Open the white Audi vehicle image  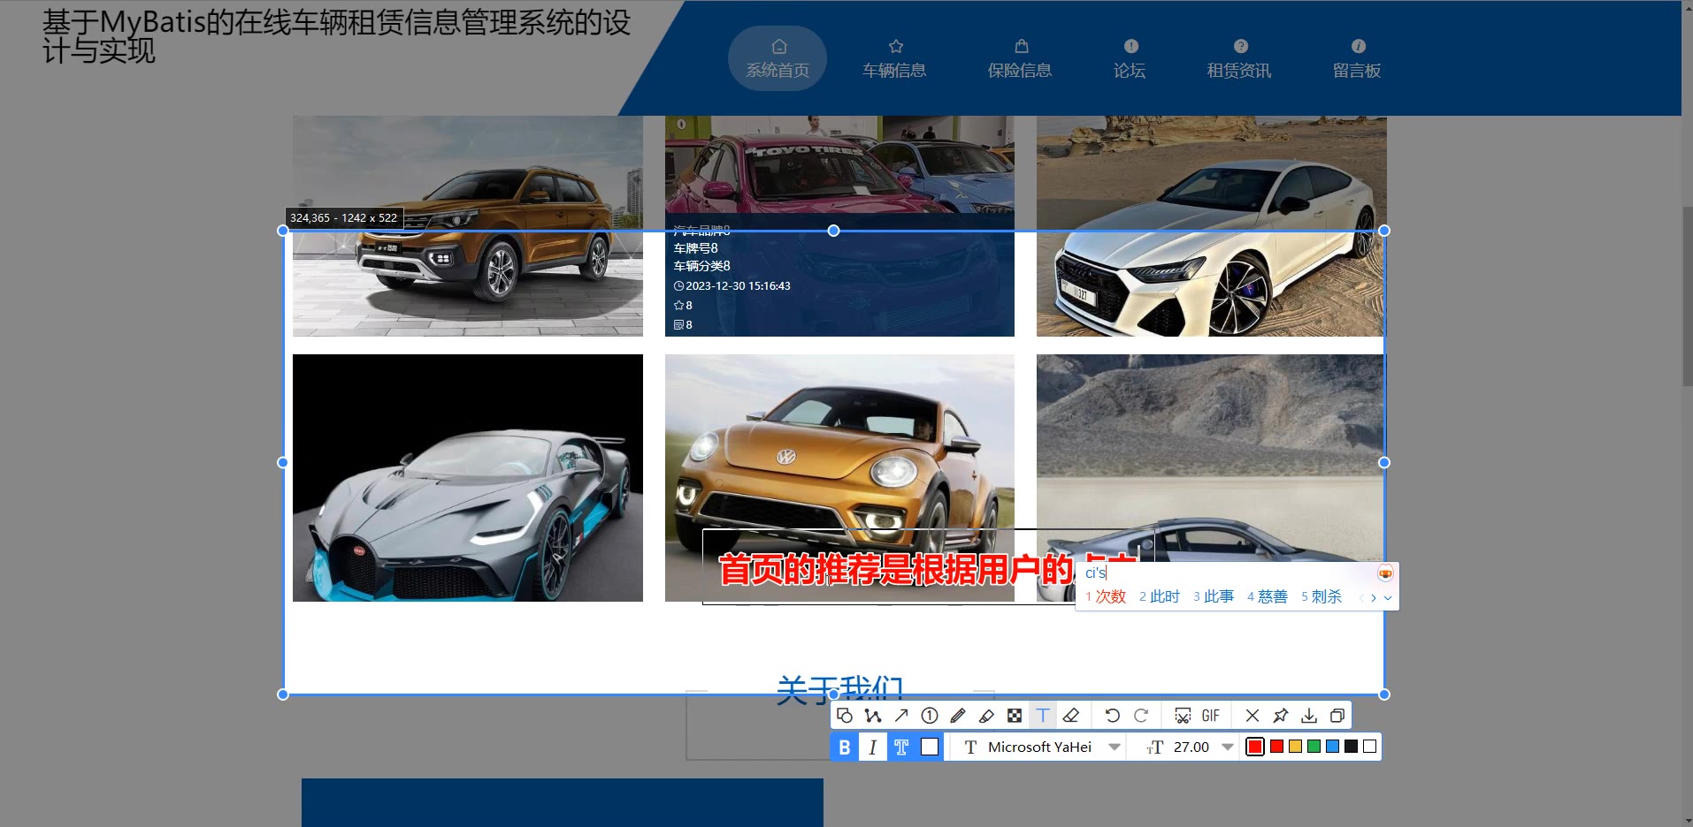pos(1212,226)
